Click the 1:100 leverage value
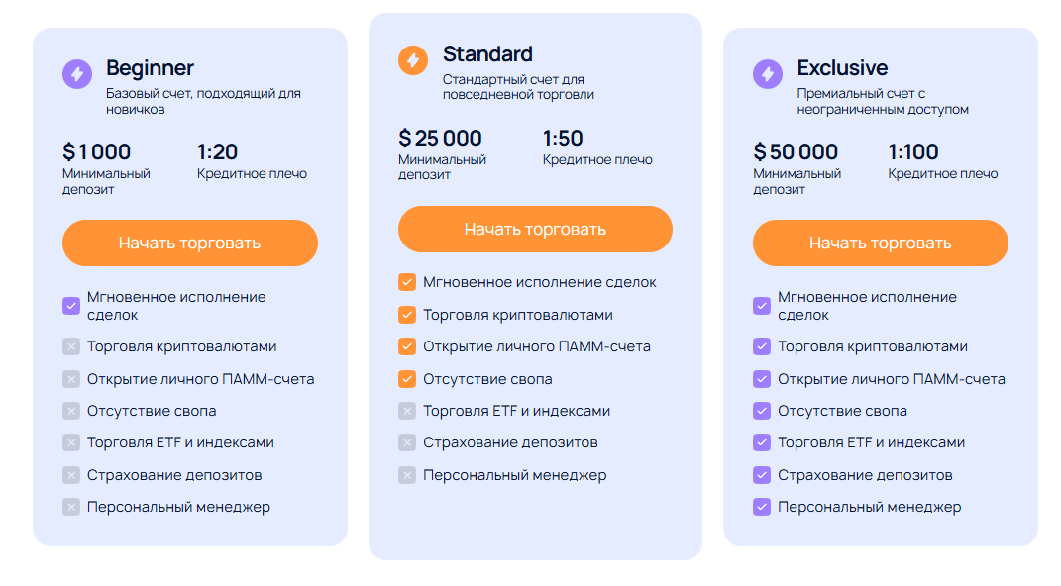1061x586 pixels. 912,151
